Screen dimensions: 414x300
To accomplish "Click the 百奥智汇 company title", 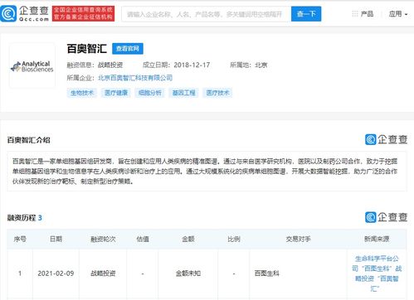I will coord(87,49).
